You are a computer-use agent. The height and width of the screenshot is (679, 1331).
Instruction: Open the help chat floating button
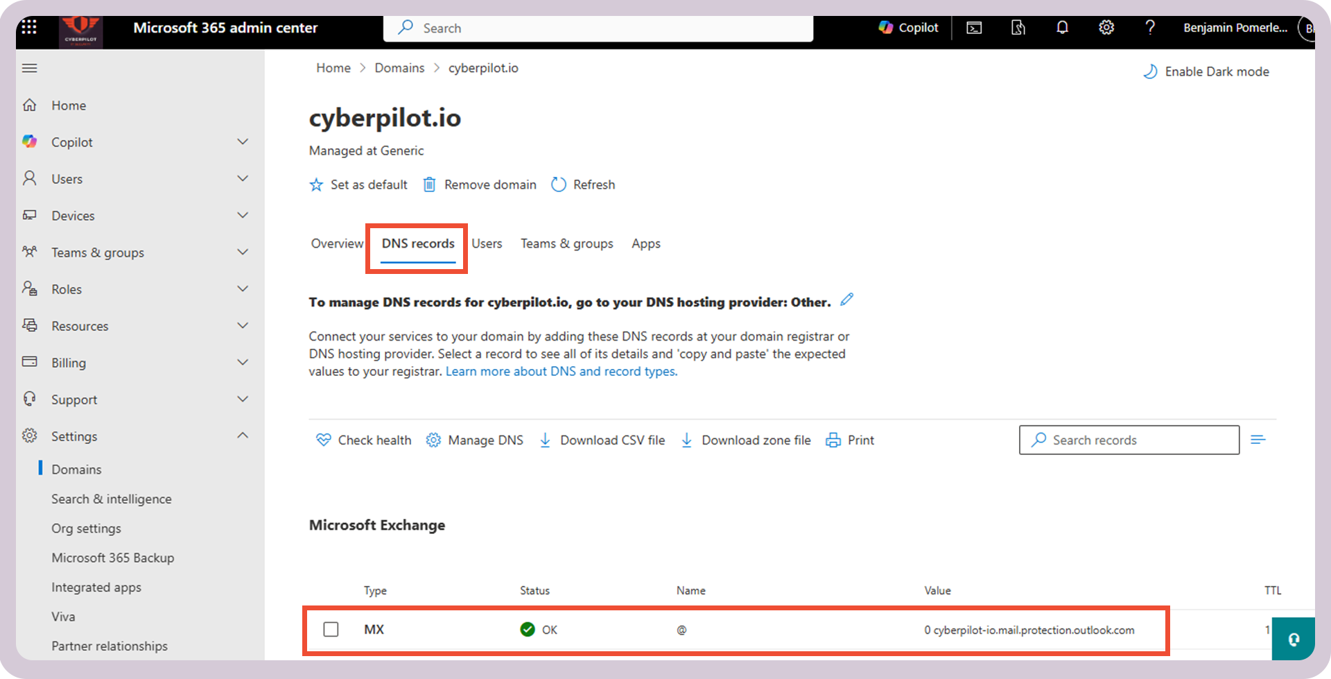(1293, 639)
